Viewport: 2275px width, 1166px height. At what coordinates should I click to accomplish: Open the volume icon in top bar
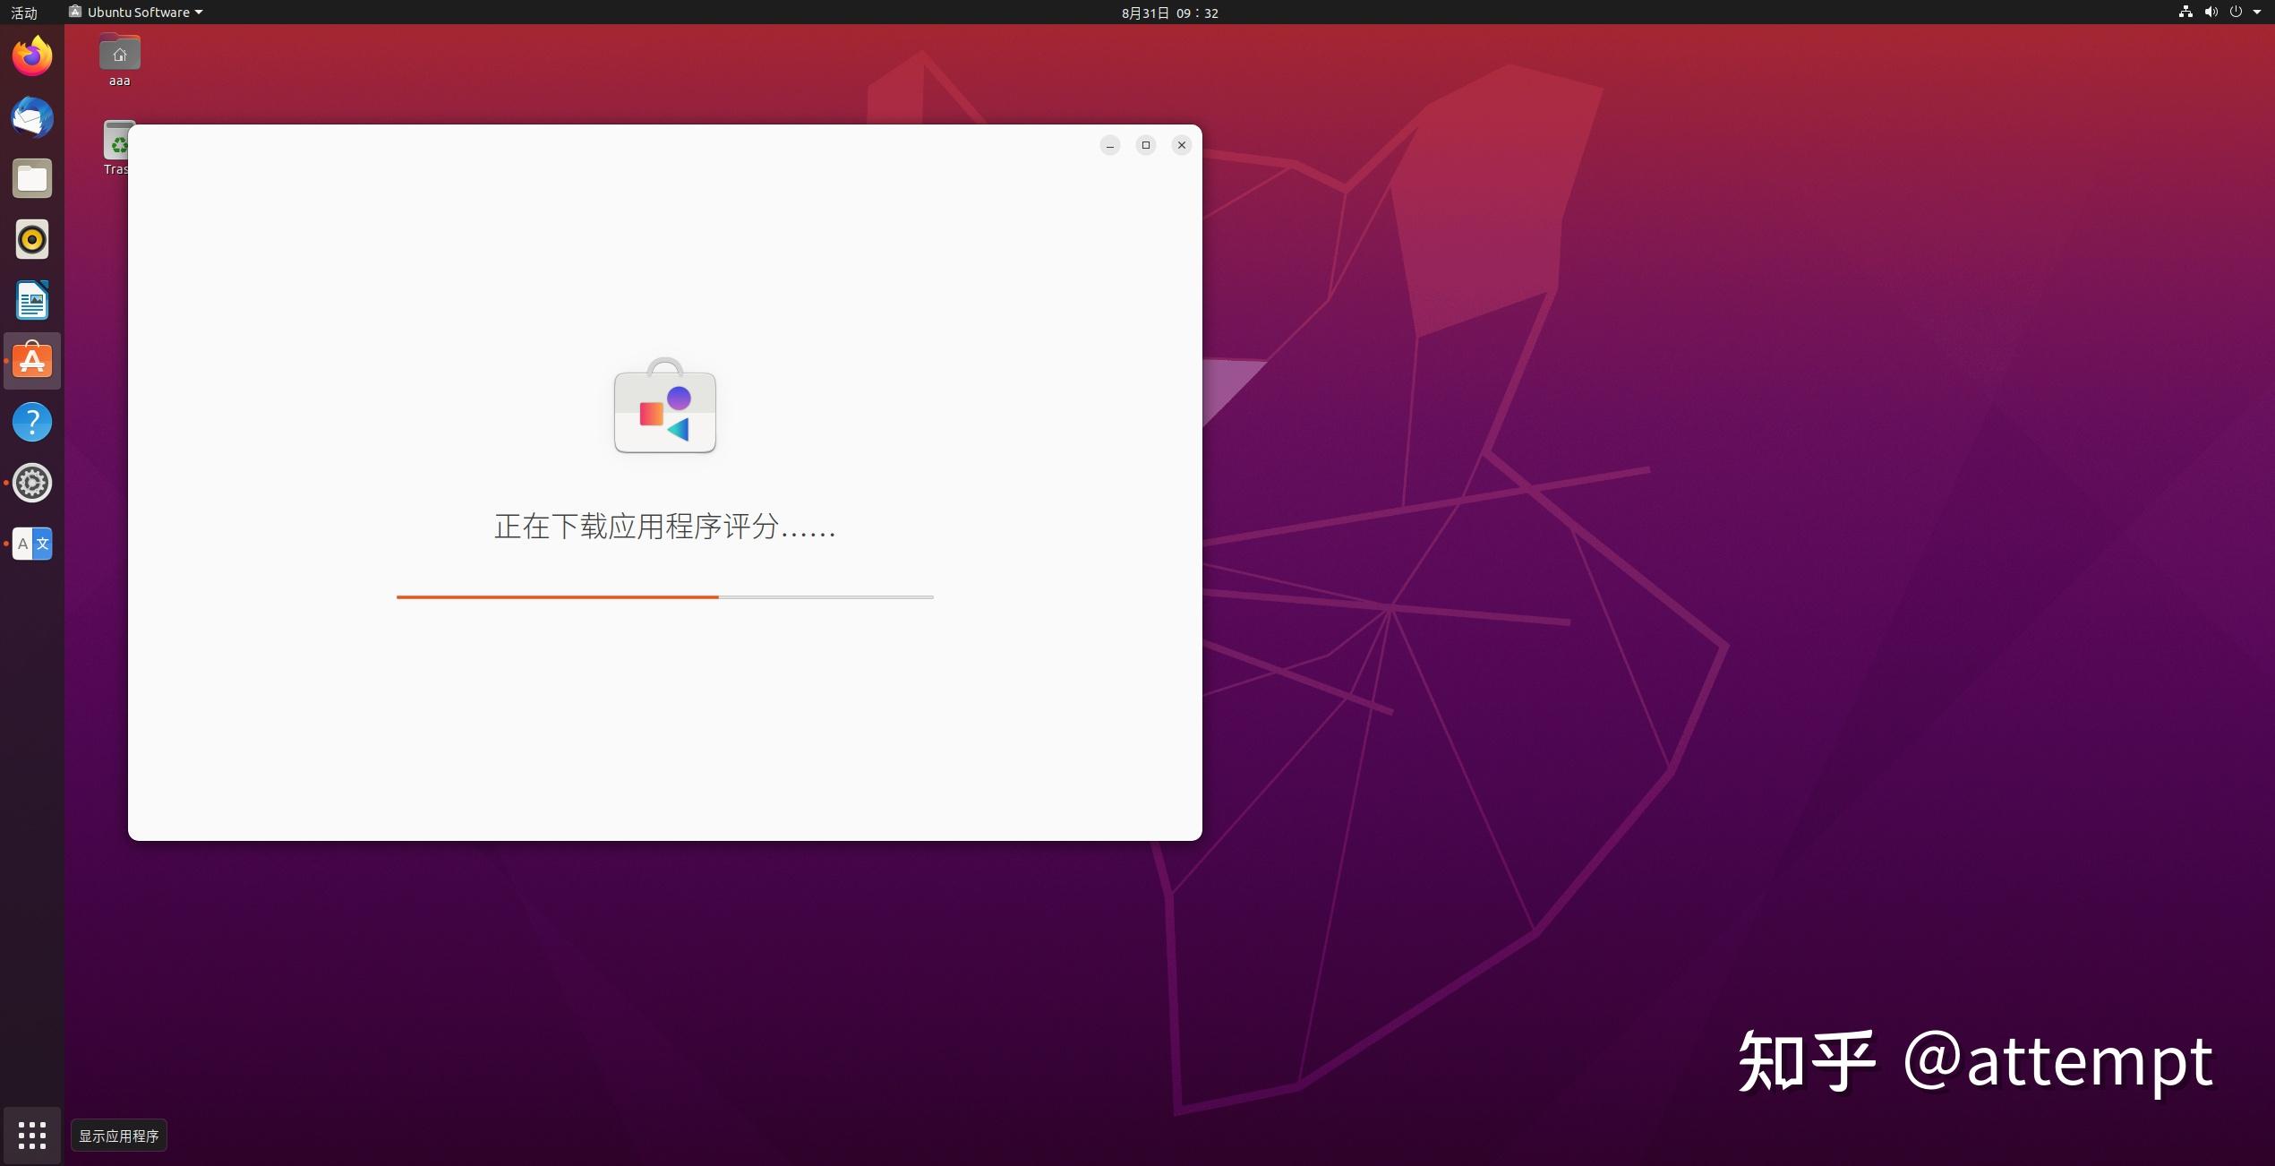pyautogui.click(x=2211, y=12)
